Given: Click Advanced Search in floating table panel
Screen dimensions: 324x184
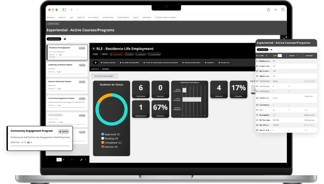Looking at the screenshot, I should point(262,50).
